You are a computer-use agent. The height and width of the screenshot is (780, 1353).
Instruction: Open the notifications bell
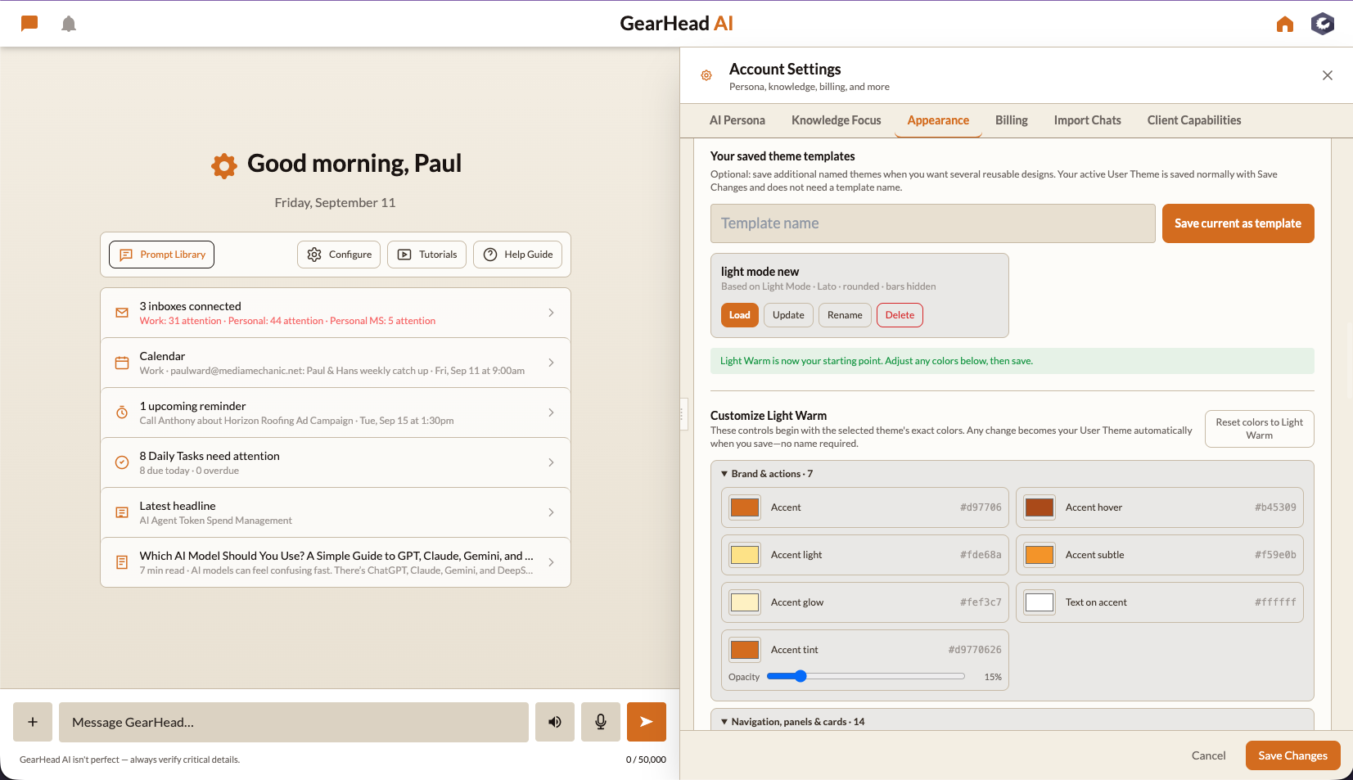(69, 24)
